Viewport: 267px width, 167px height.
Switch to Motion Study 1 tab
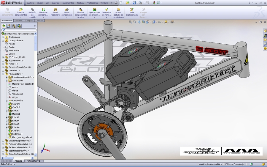[33, 161]
